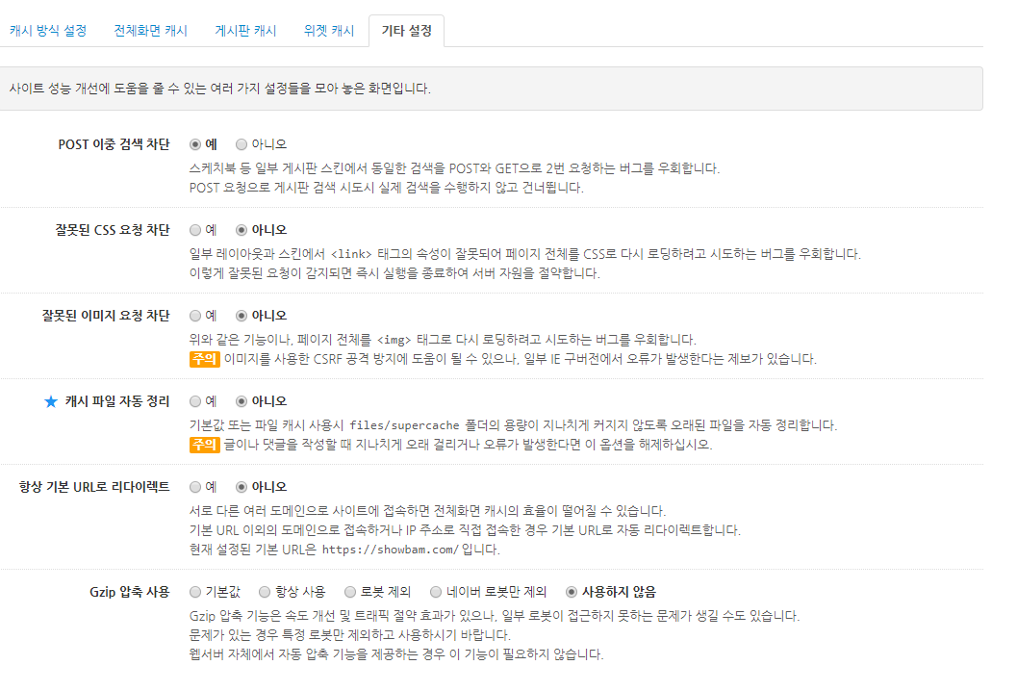1017x691 pixels.
Task: Switch to the 전체화면 캐시 tab
Action: (x=150, y=31)
